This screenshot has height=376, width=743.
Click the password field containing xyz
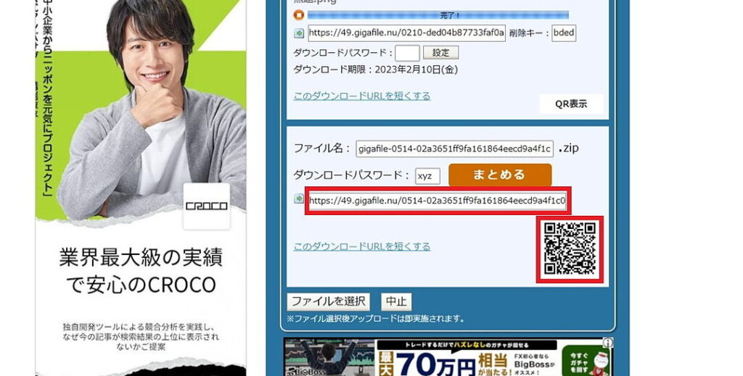tap(427, 176)
